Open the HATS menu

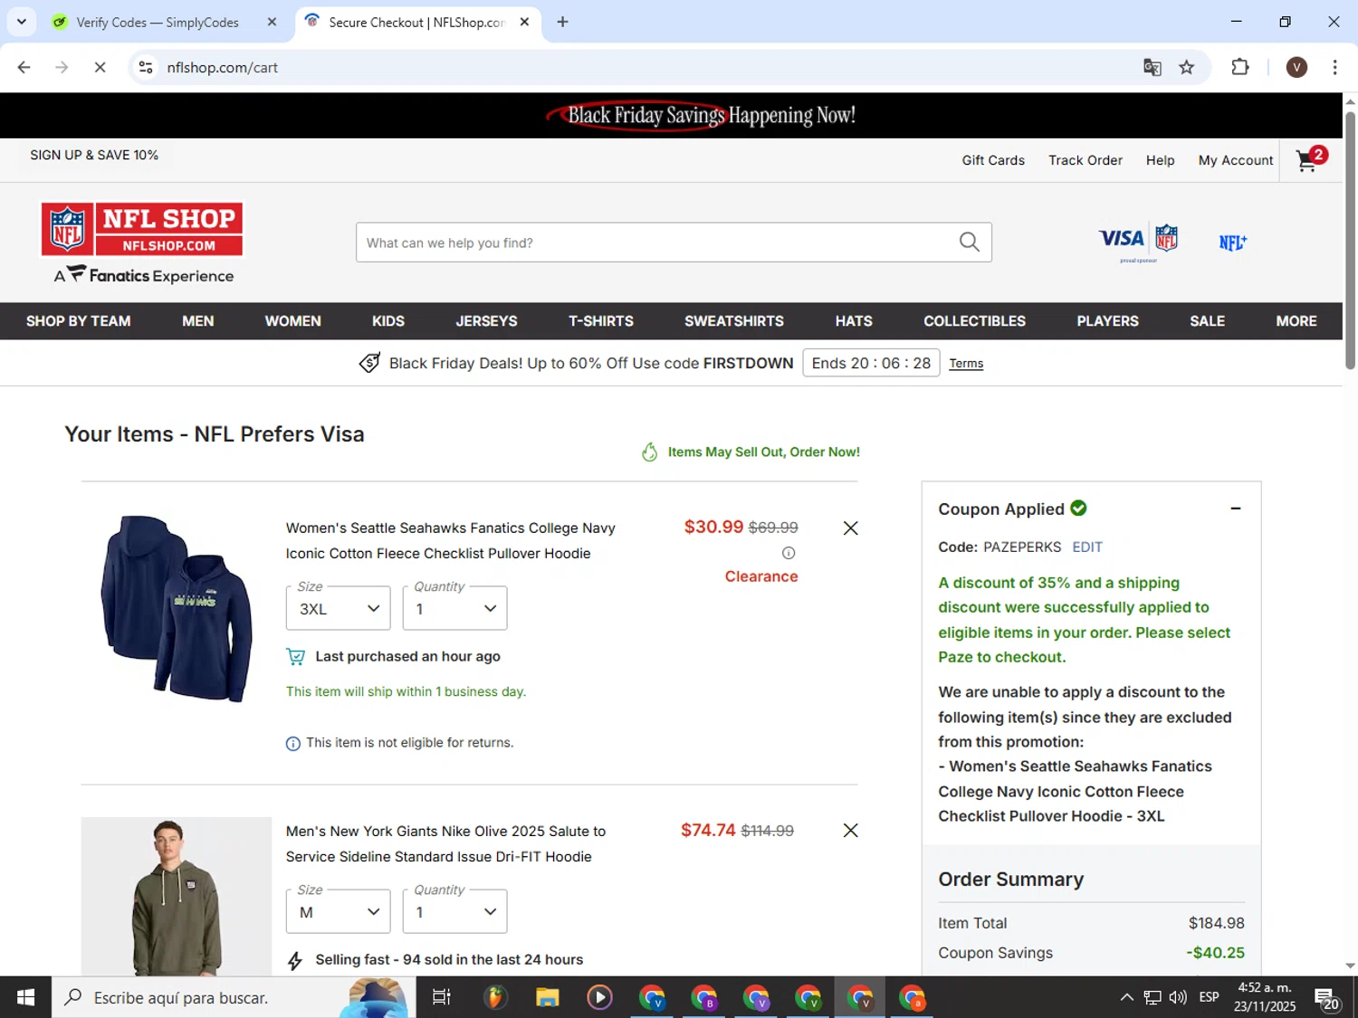854,321
